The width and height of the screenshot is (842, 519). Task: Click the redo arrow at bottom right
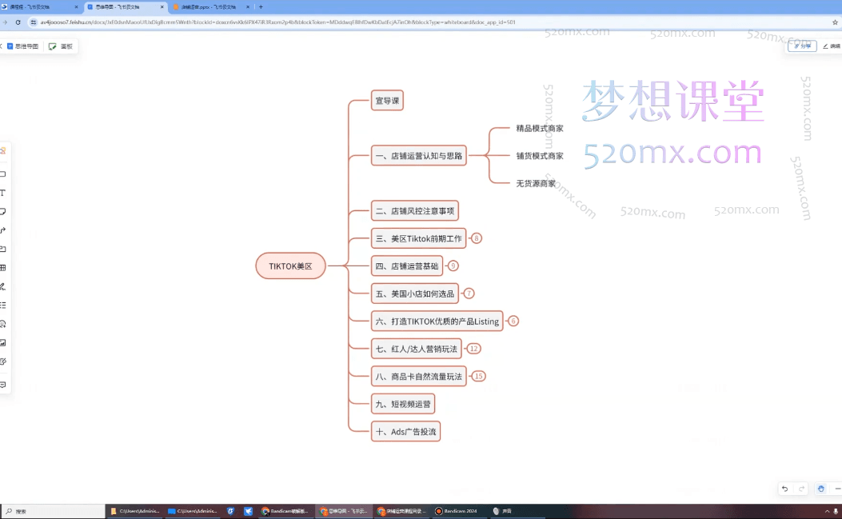click(x=802, y=489)
